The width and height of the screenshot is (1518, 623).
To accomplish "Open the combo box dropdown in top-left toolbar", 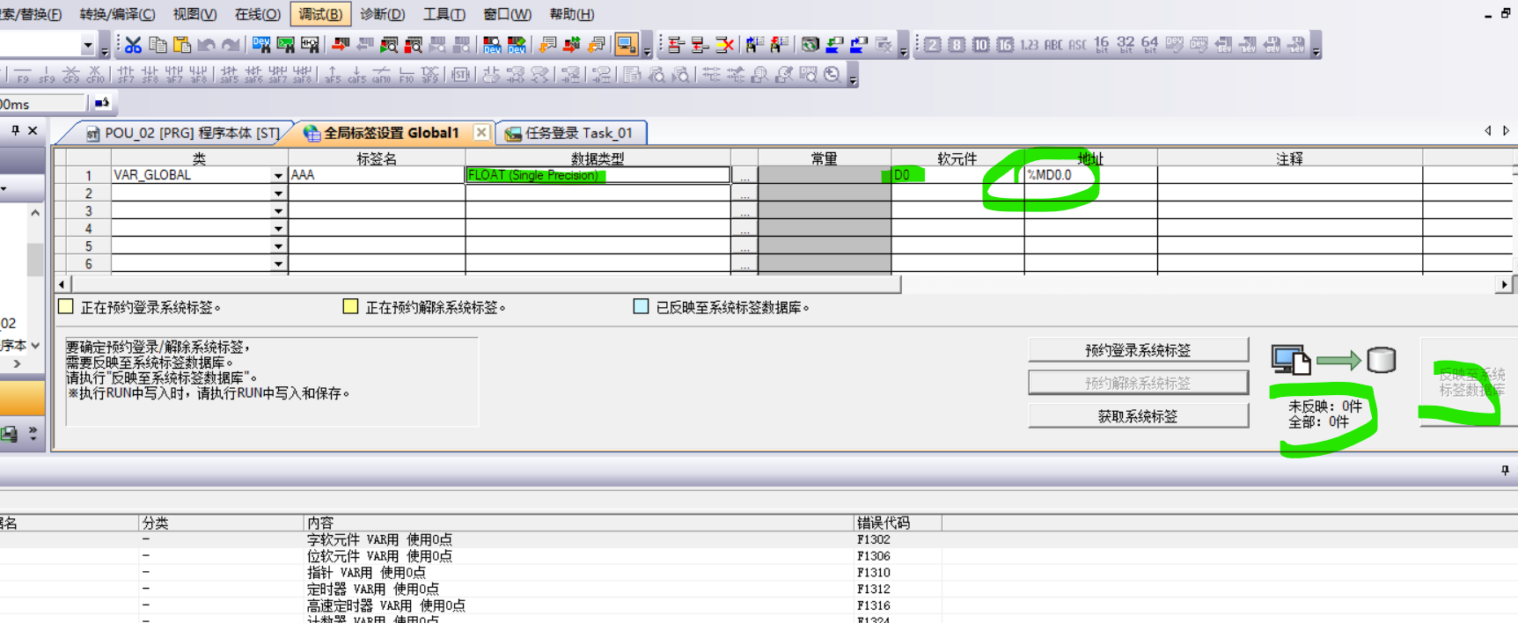I will coord(87,45).
